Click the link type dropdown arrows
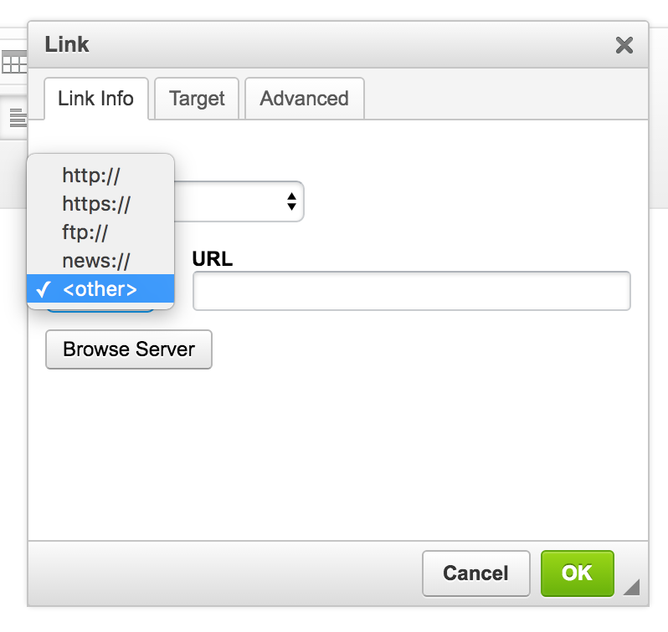668x632 pixels. pos(290,201)
